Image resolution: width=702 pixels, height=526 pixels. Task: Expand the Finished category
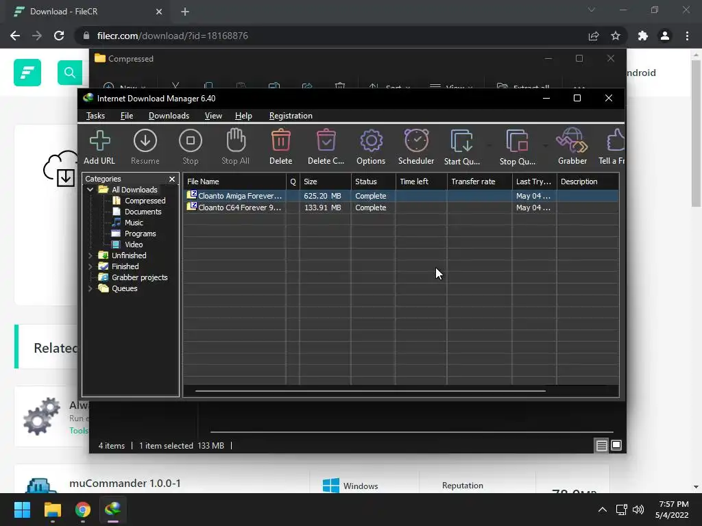[x=90, y=266]
